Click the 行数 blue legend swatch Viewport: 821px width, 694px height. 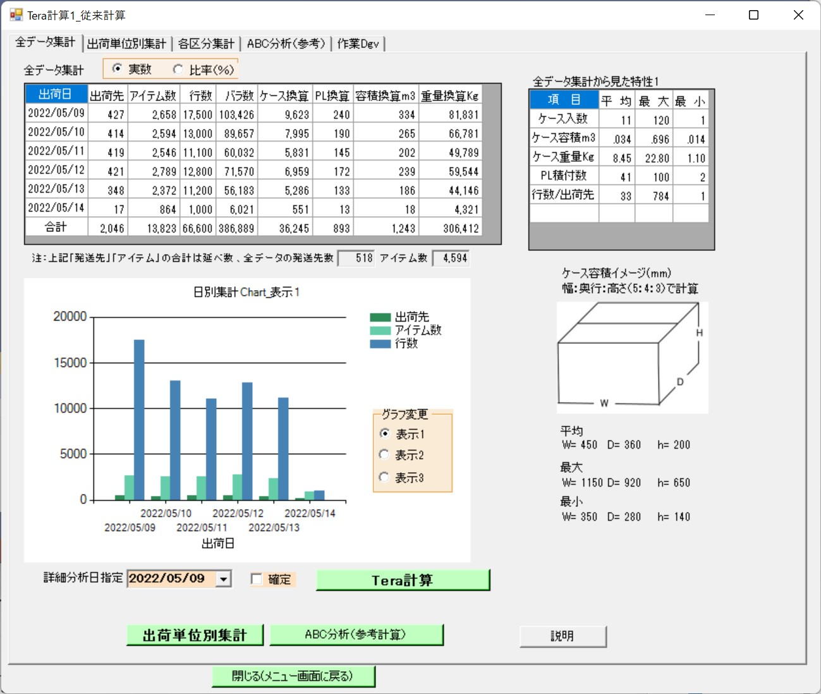point(380,344)
